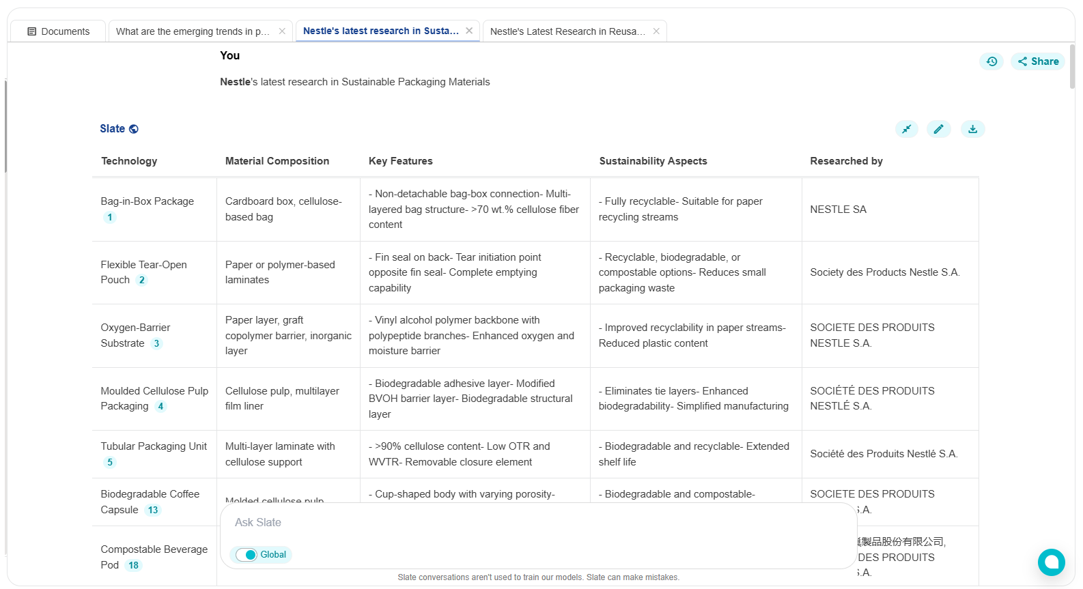Open conversation history clock icon
This screenshot has height=589, width=1083.
pyautogui.click(x=991, y=61)
